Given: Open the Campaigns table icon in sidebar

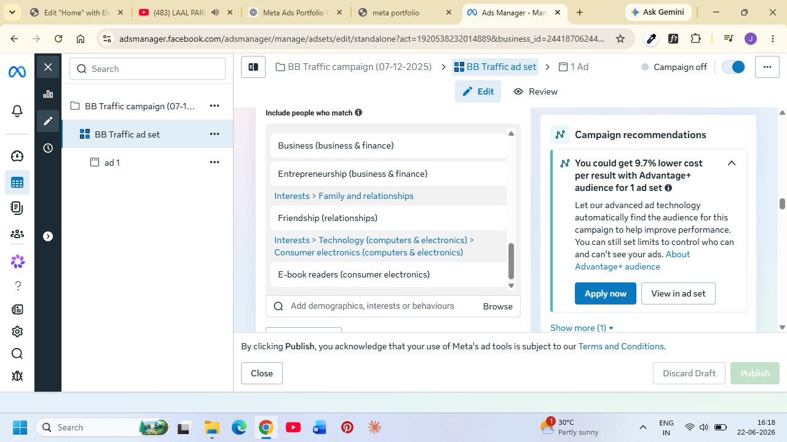Looking at the screenshot, I should tap(17, 182).
